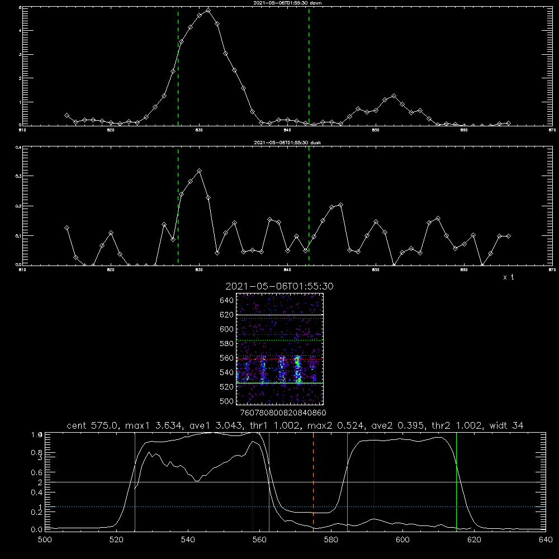
Task: Click bottom plot x-axis label 500
Action: (45, 540)
